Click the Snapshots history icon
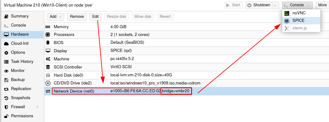329x122 pixels. tap(7, 98)
